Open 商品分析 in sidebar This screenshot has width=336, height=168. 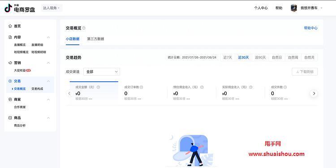[x=20, y=126]
